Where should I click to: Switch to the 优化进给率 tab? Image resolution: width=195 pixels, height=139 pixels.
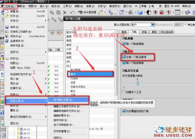167,32
